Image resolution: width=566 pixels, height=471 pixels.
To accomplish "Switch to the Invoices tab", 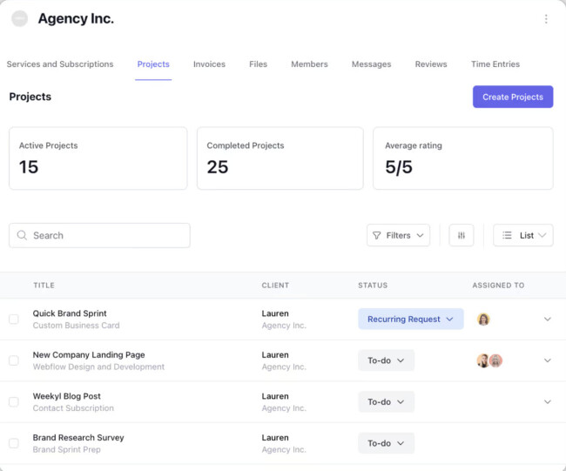I will (209, 64).
